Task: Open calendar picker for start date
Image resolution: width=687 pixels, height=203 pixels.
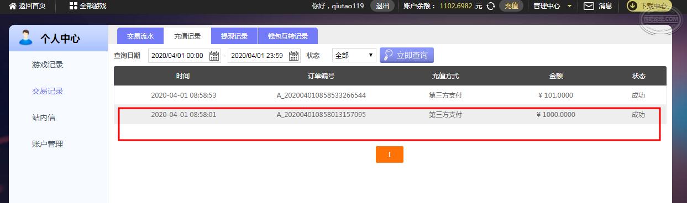Action: pos(214,56)
